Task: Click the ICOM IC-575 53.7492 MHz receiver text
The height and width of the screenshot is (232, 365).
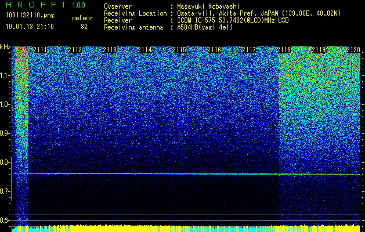Action: coord(233,20)
